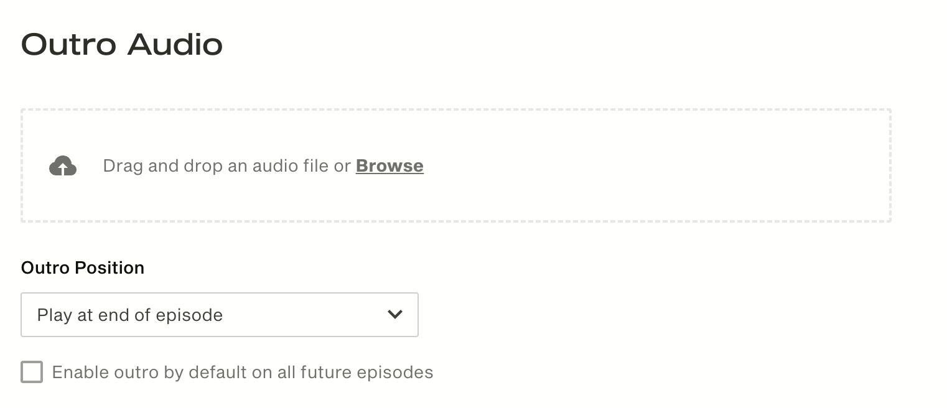Click the 'Outro Position' field label
947x408 pixels.
coord(83,267)
